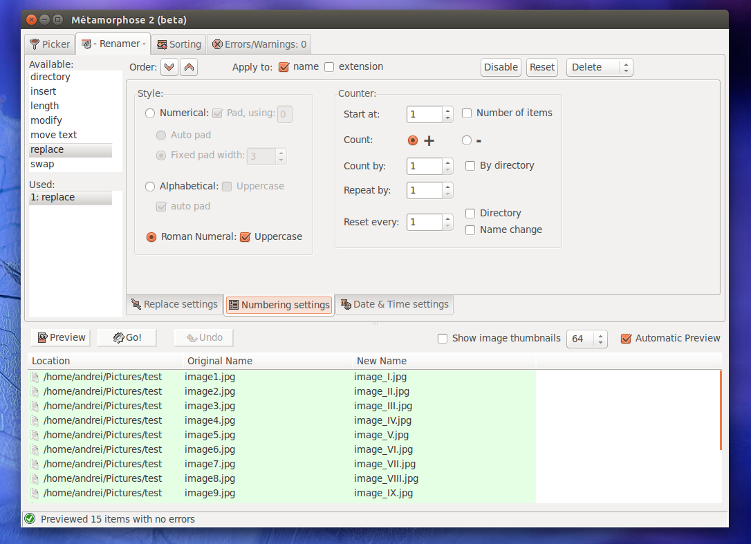Select Numbering settings tab

click(x=279, y=305)
